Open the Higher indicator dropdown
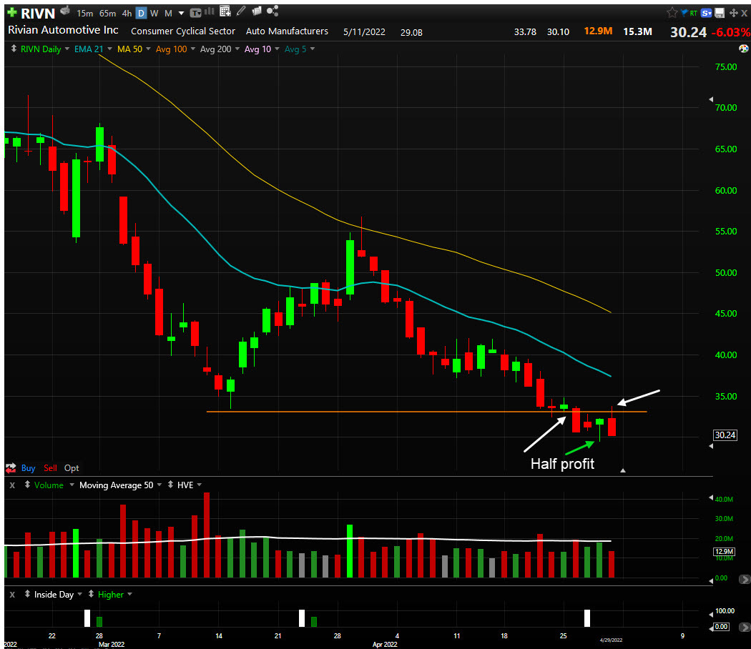Viewport: 751px width, 649px height. point(129,594)
